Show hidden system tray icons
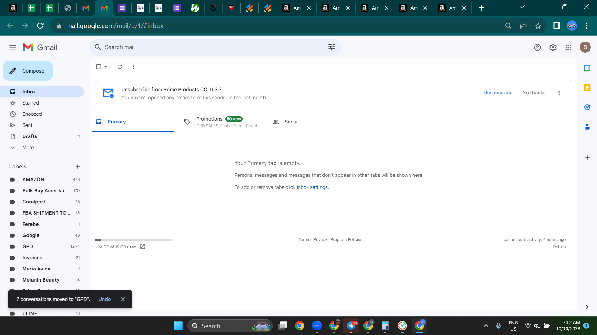Screen dimensions: 597x335 click(486, 326)
